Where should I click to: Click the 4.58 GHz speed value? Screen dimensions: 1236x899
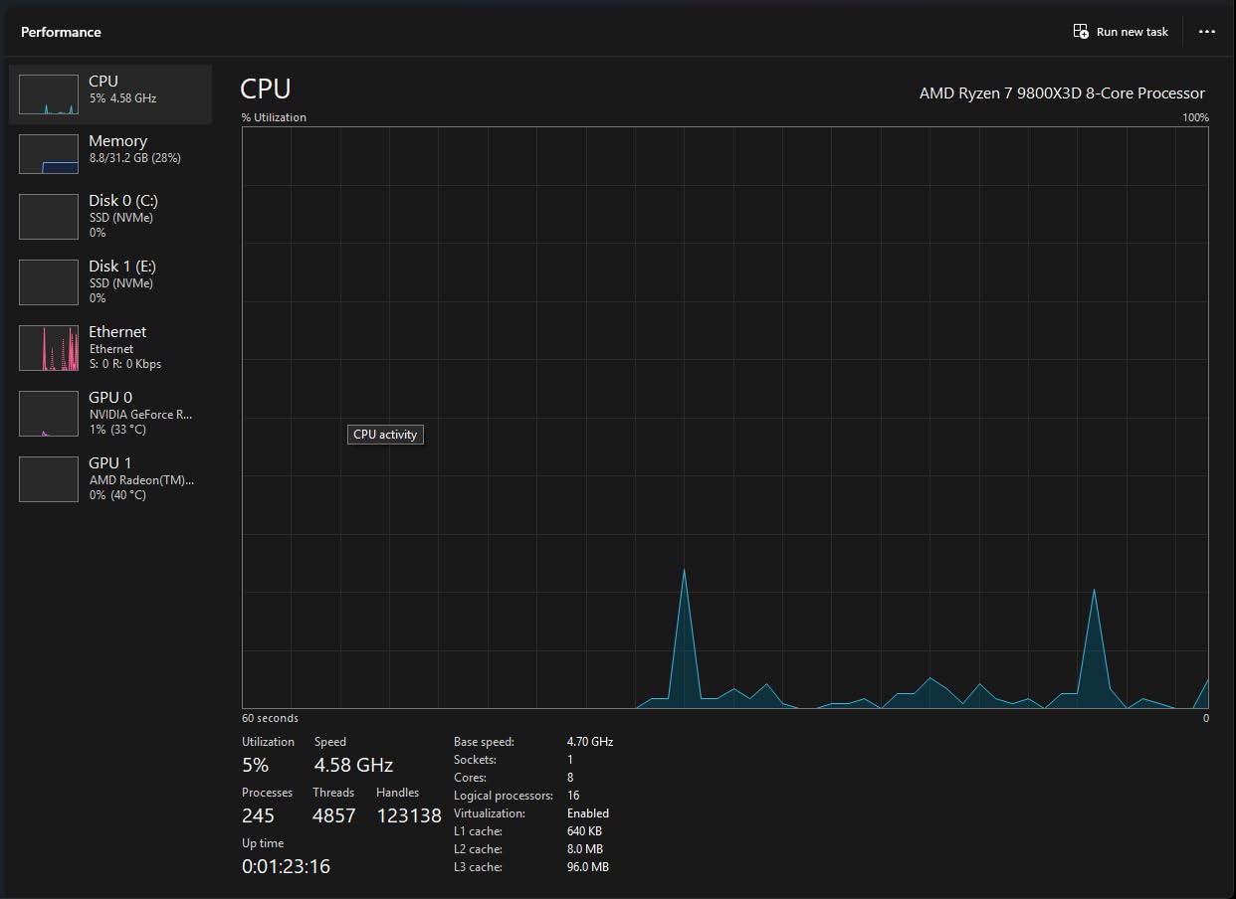(x=353, y=765)
